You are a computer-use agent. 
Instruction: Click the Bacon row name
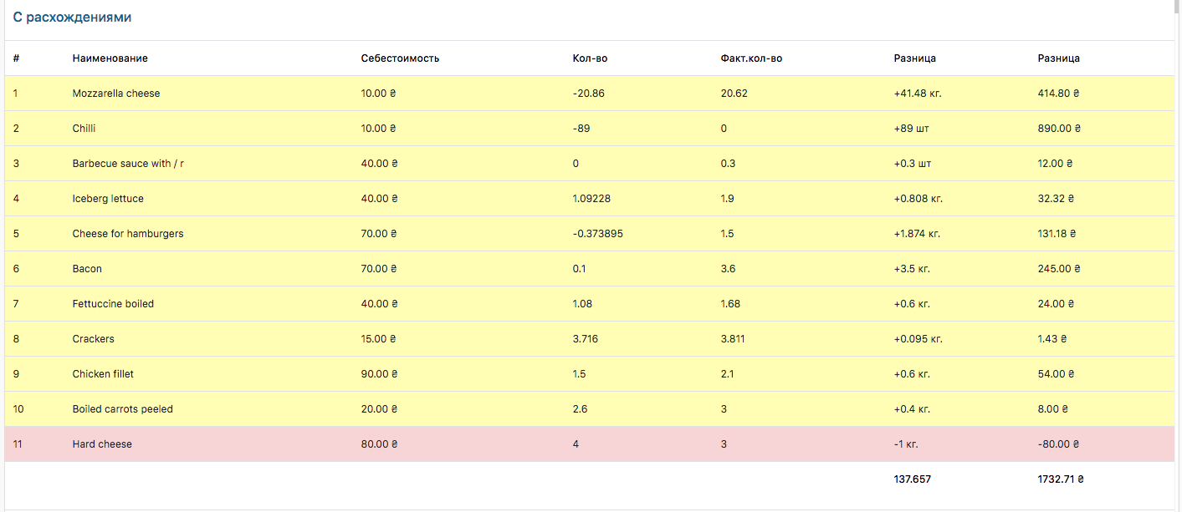(x=87, y=269)
